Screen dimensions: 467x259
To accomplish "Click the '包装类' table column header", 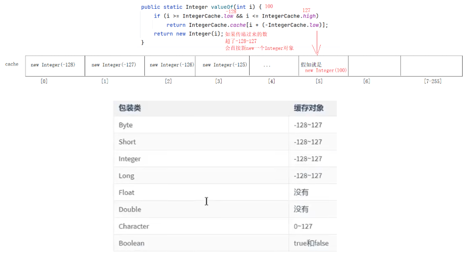I will pos(130,108).
